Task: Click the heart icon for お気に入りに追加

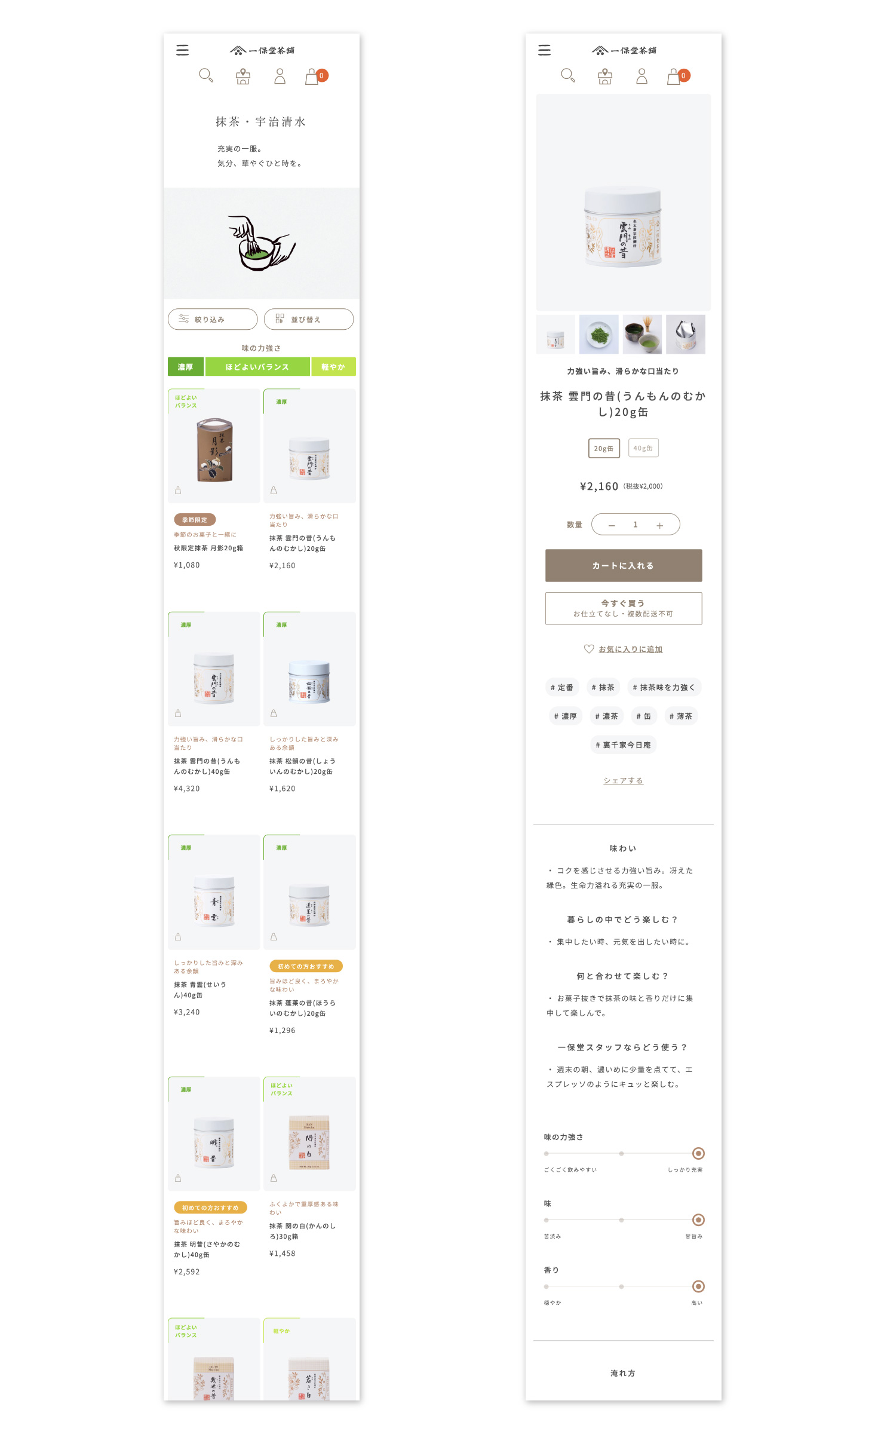Action: click(588, 649)
